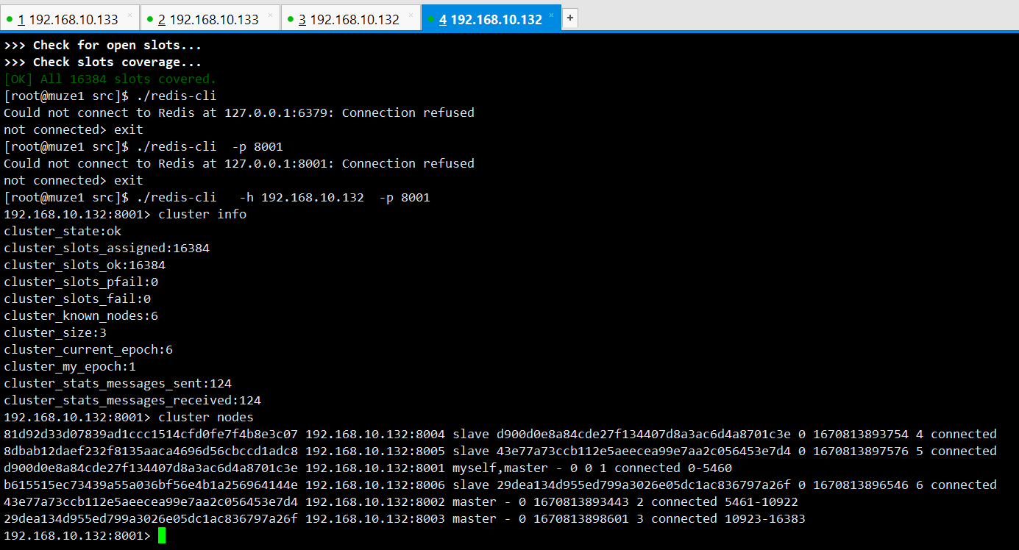Click the timestamp 1670813893754

[x=861, y=434]
